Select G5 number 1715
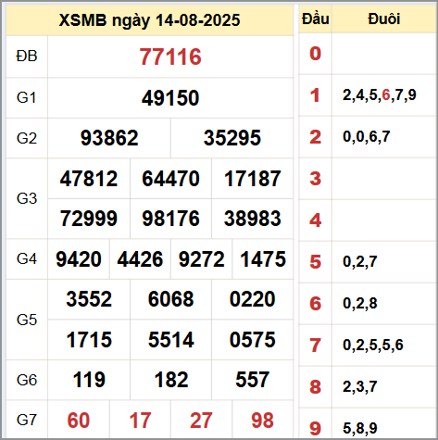Screen dimensions: 438x440 (x=89, y=340)
